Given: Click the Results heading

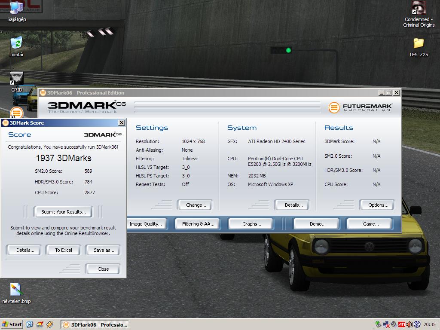Looking at the screenshot, I should coord(339,128).
